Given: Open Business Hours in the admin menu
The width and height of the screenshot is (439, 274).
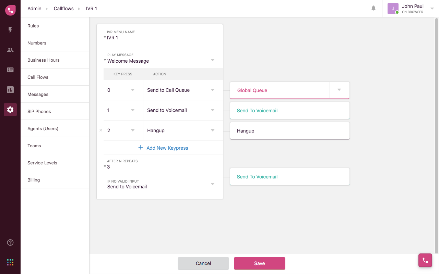Looking at the screenshot, I should (55, 60).
